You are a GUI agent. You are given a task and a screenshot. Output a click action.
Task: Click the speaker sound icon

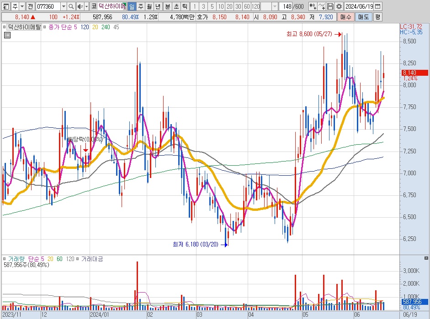80,6
